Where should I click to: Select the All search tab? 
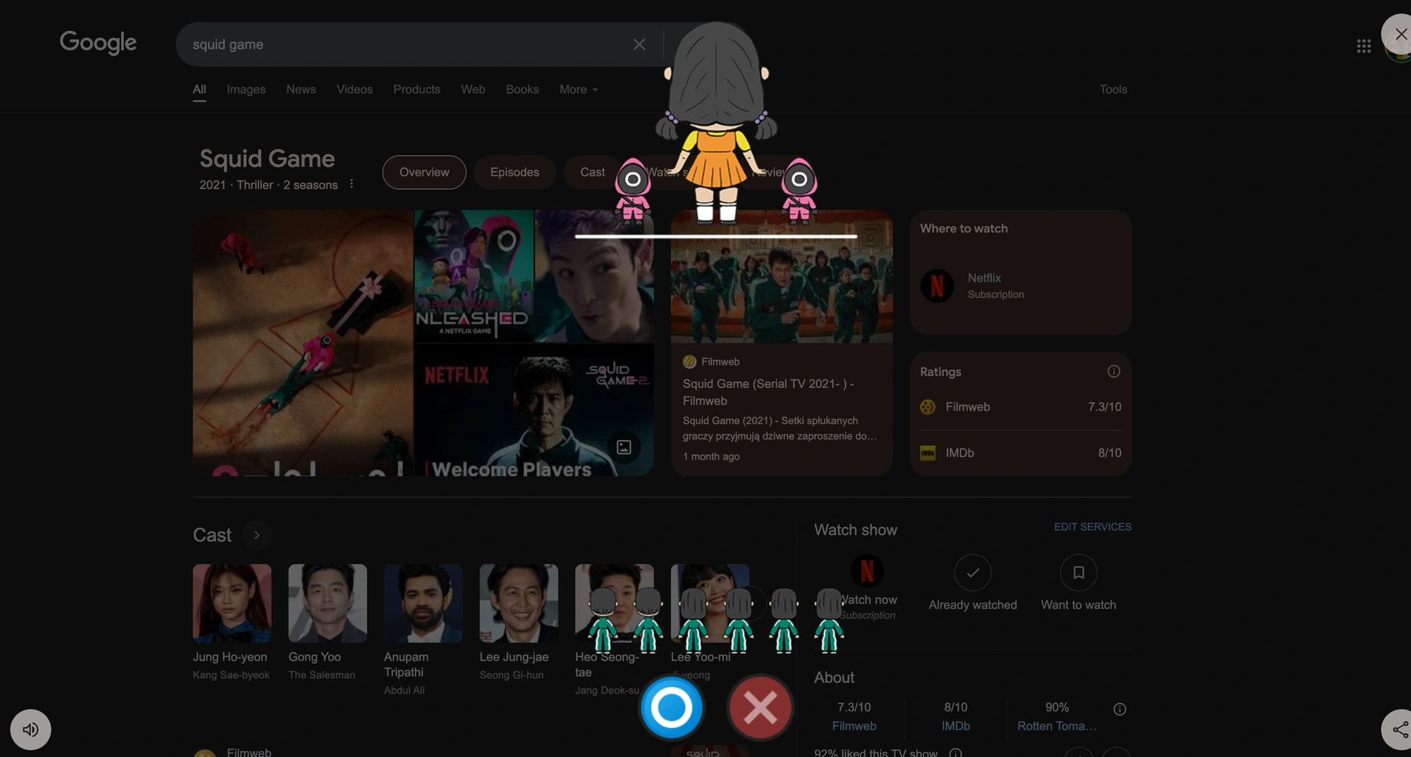click(x=200, y=90)
